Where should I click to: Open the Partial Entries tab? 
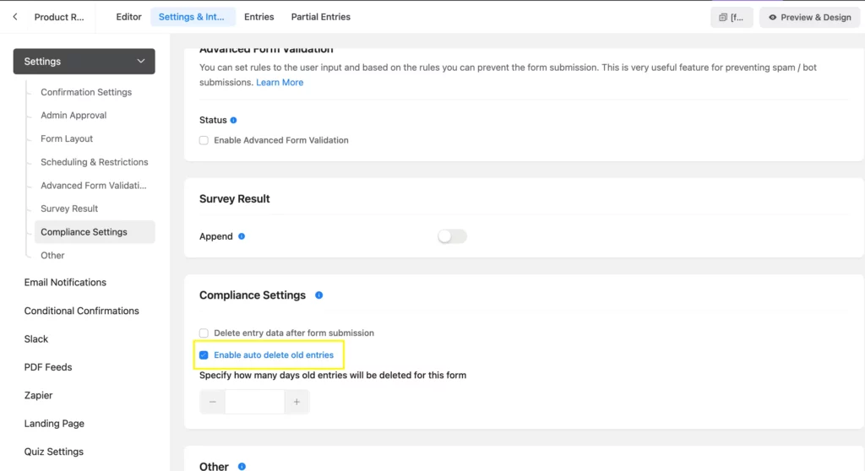pyautogui.click(x=320, y=17)
